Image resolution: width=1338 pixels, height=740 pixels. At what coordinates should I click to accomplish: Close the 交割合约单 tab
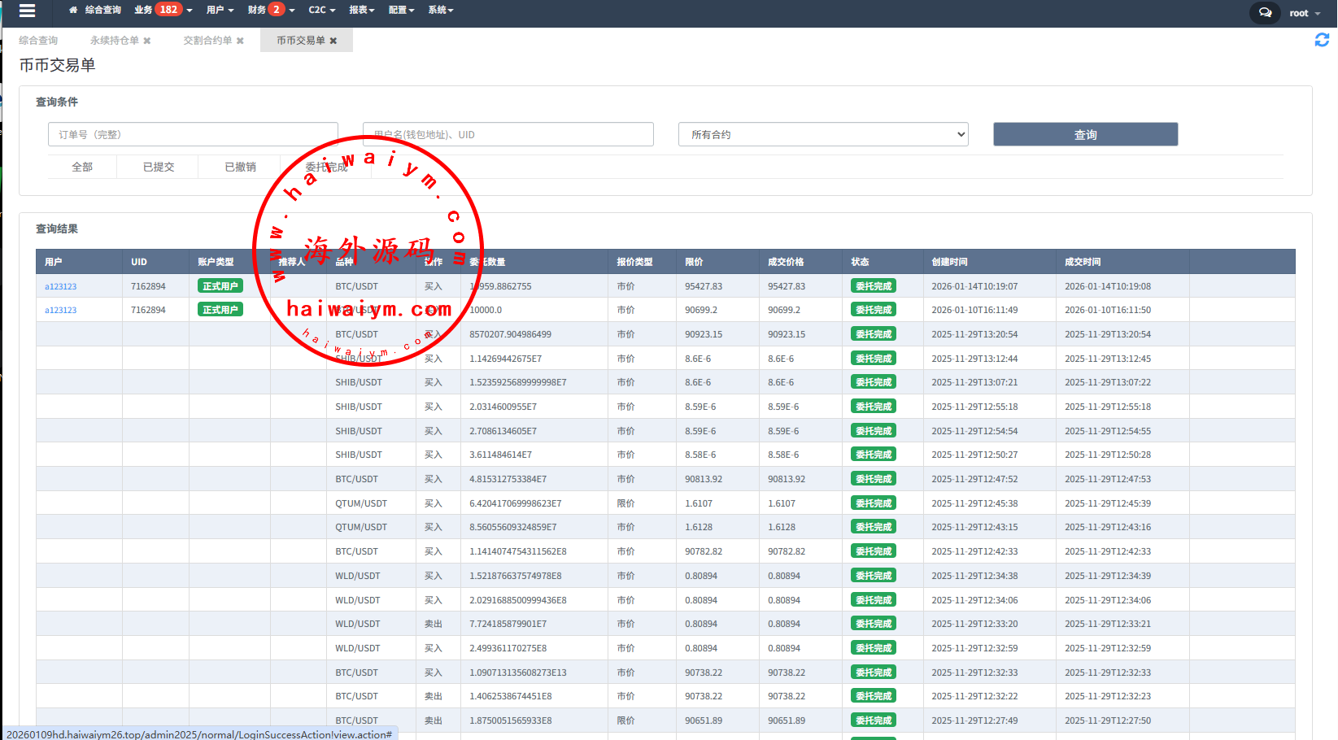(x=240, y=41)
